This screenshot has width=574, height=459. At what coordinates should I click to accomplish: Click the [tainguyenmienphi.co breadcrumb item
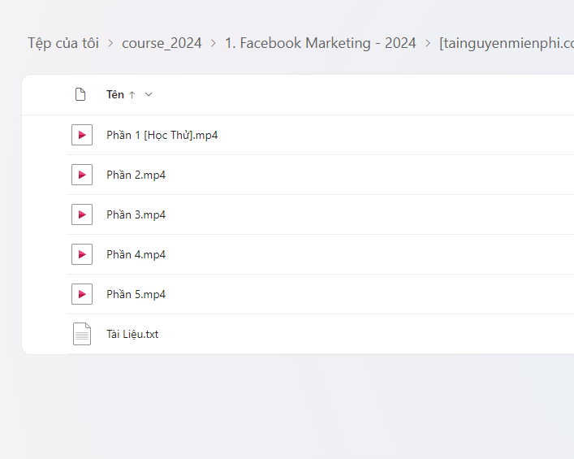pos(506,43)
